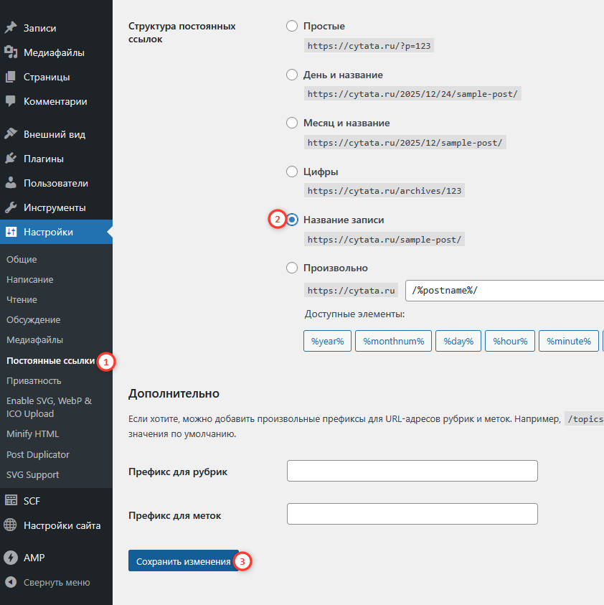Click the Пользователи person icon
Image resolution: width=604 pixels, height=605 pixels.
pos(11,183)
